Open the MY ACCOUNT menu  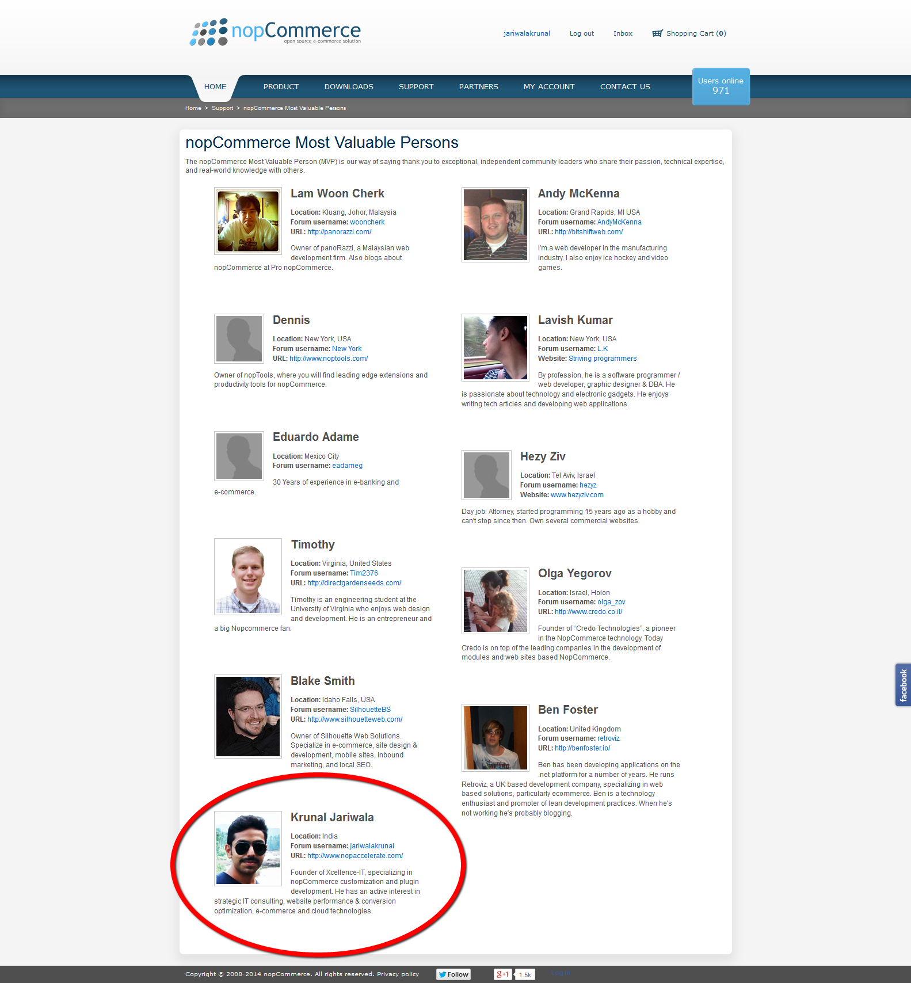(x=549, y=87)
